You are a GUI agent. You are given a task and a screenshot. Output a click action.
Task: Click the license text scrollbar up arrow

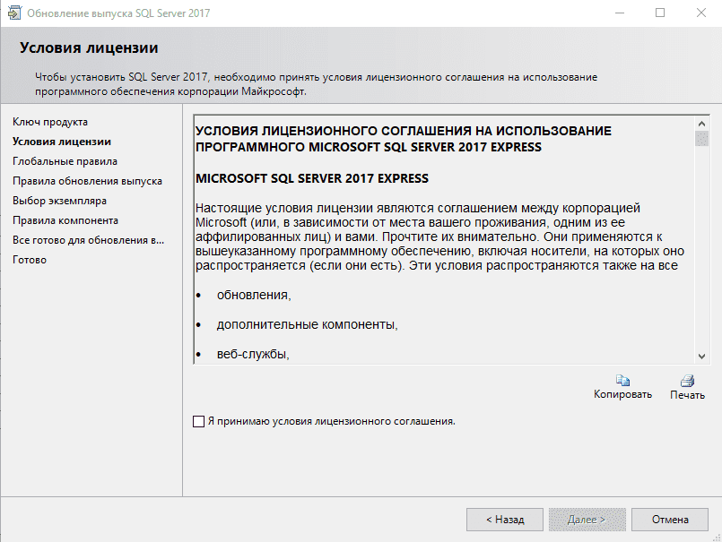point(701,122)
